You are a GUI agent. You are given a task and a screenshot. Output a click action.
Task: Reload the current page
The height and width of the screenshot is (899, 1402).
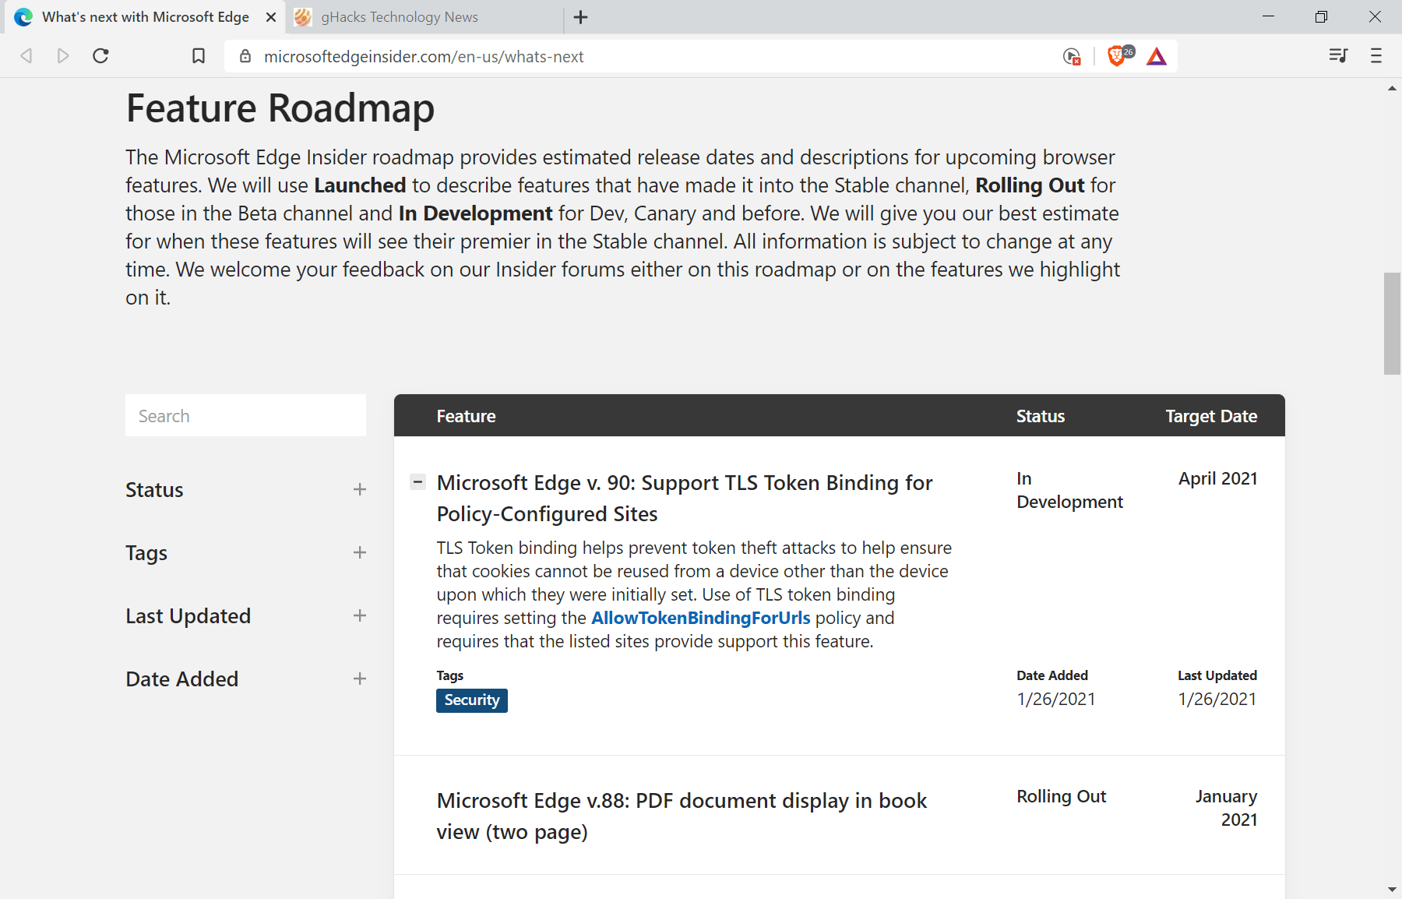pos(100,56)
